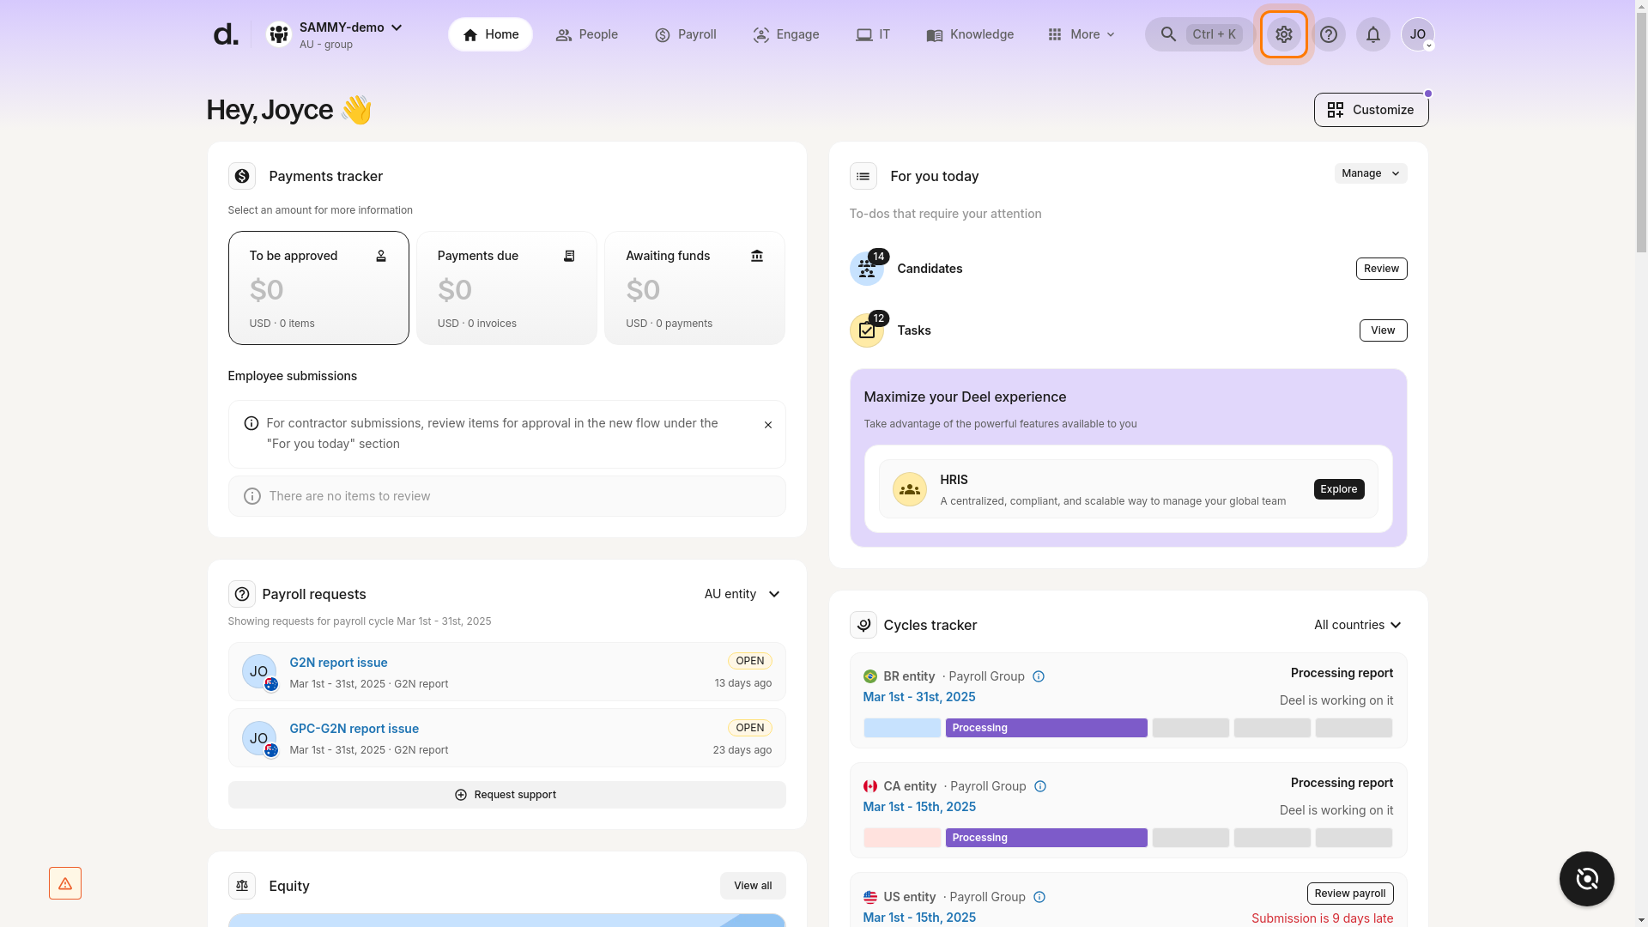This screenshot has width=1648, height=927.
Task: Click BR entity Payroll Group info icon
Action: [1038, 676]
